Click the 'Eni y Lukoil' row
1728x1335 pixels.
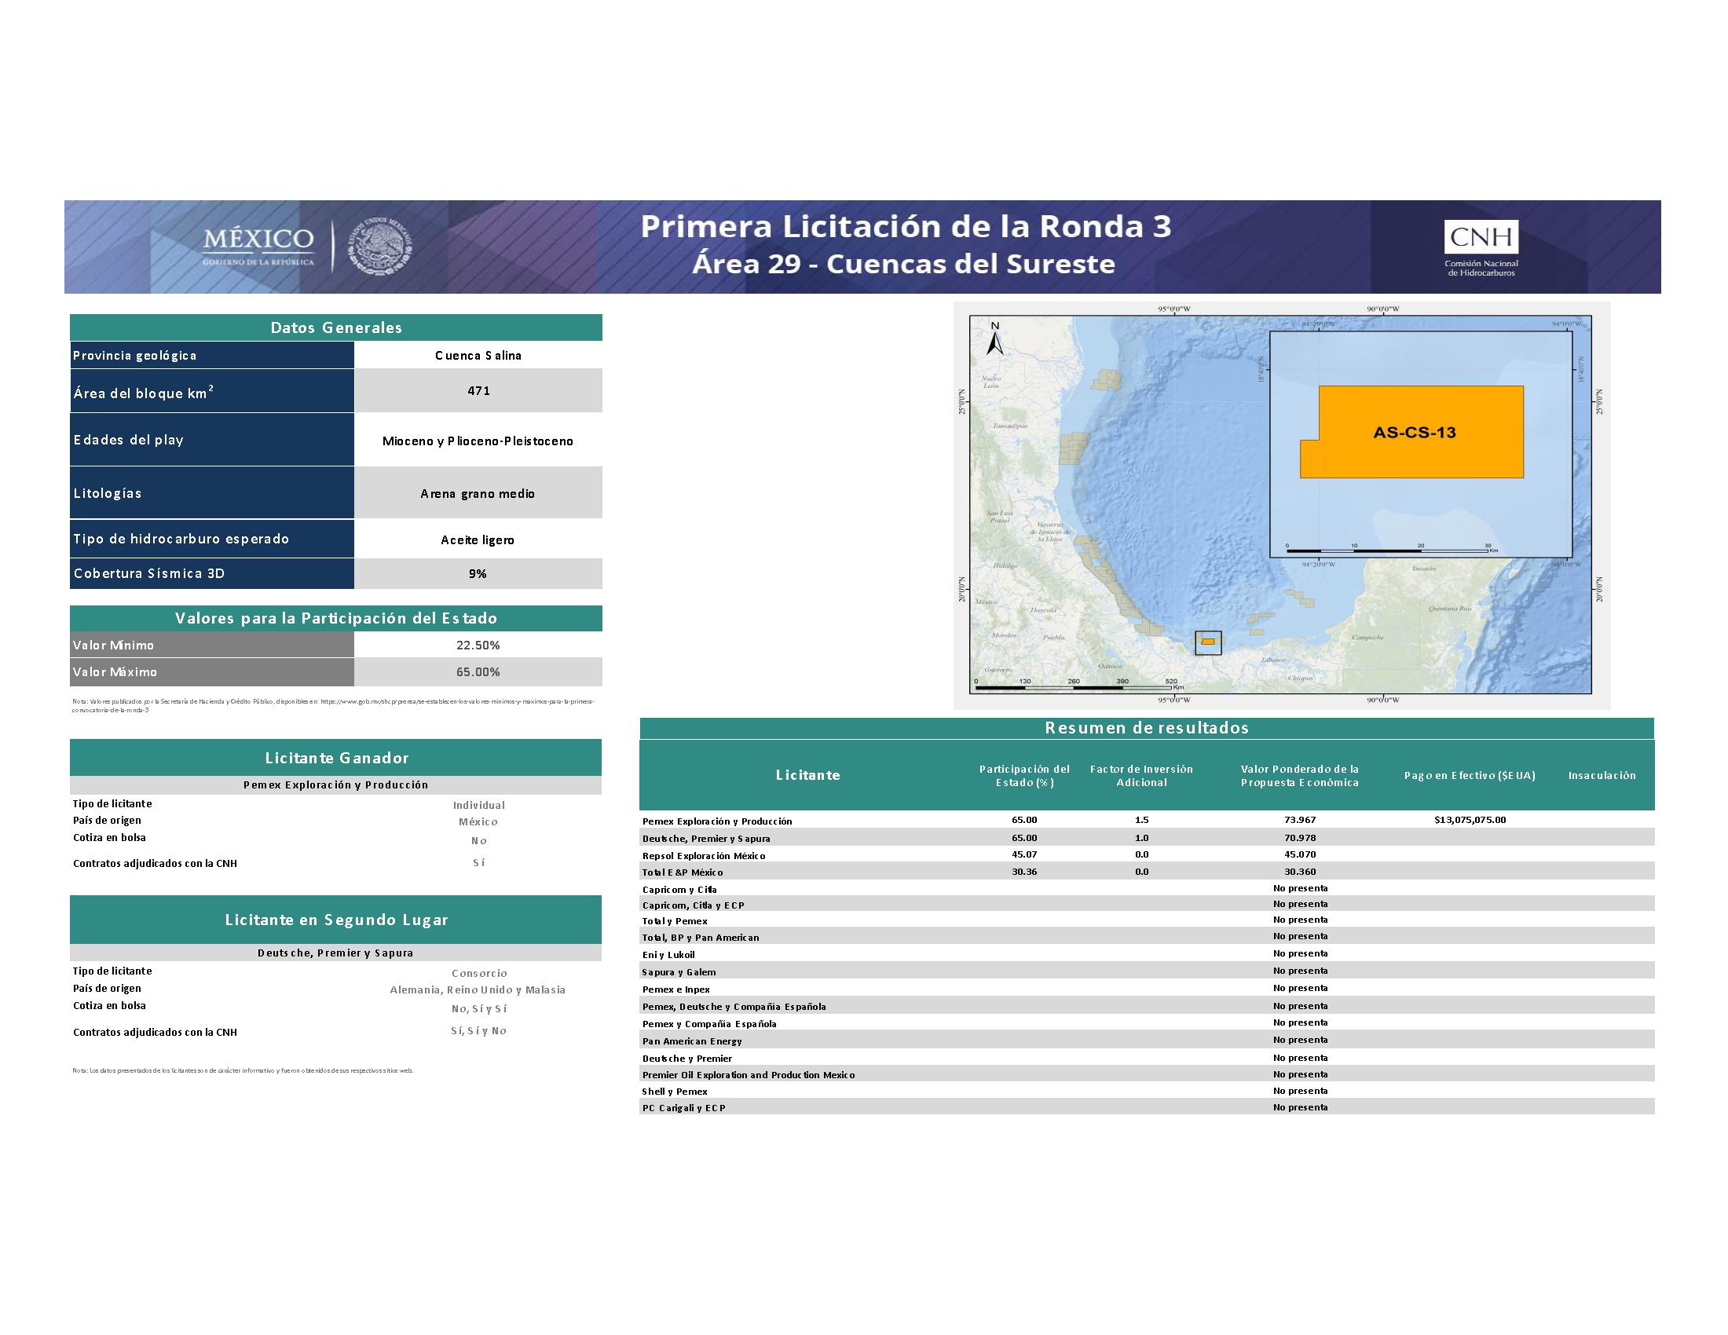click(1147, 954)
